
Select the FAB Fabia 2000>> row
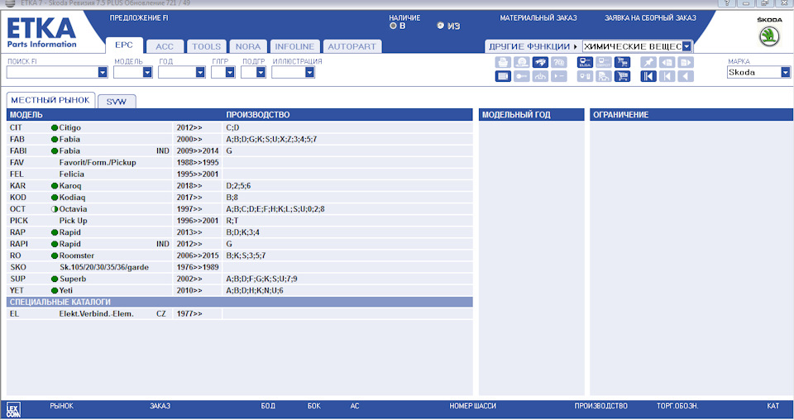pos(240,139)
